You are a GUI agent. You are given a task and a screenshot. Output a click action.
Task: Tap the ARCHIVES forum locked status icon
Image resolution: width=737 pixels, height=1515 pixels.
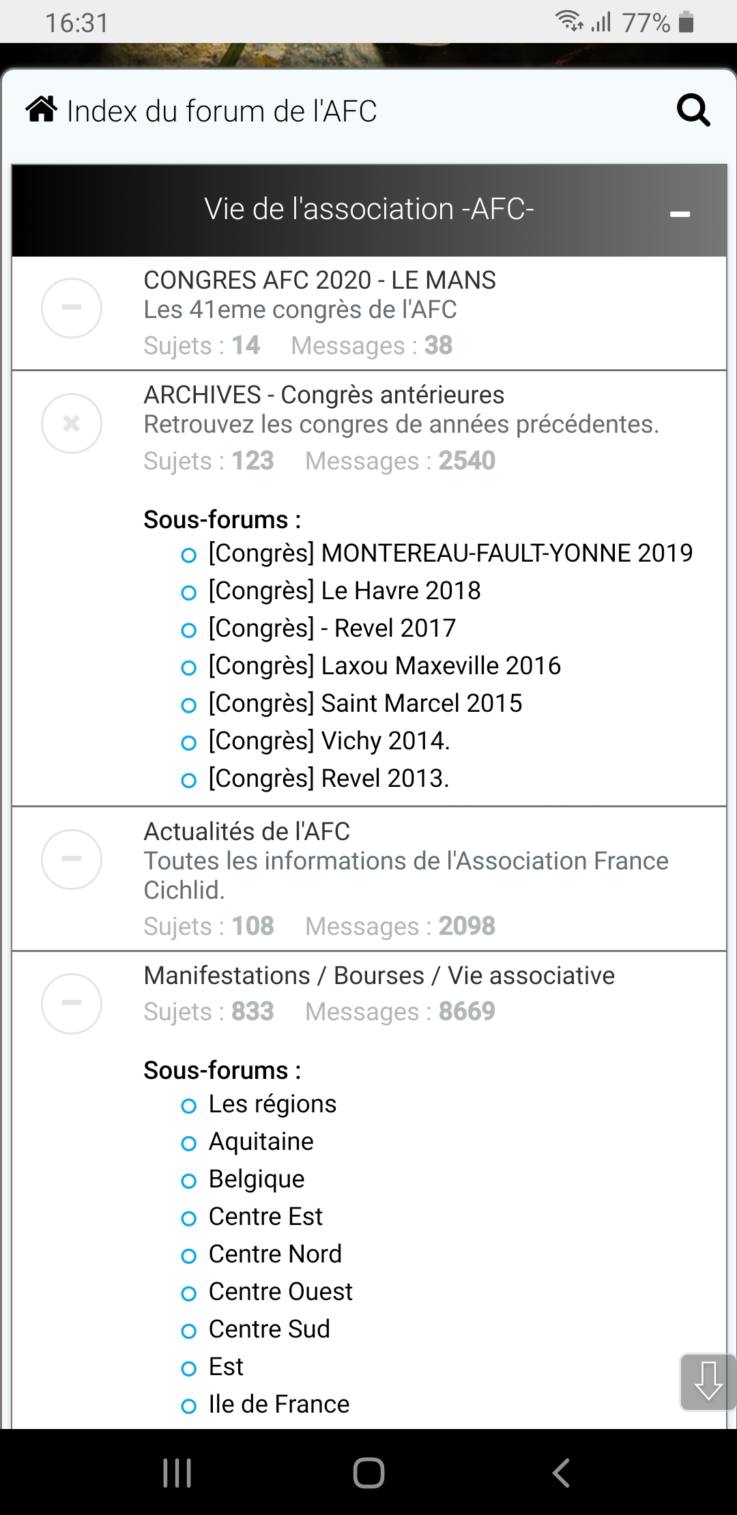(72, 424)
